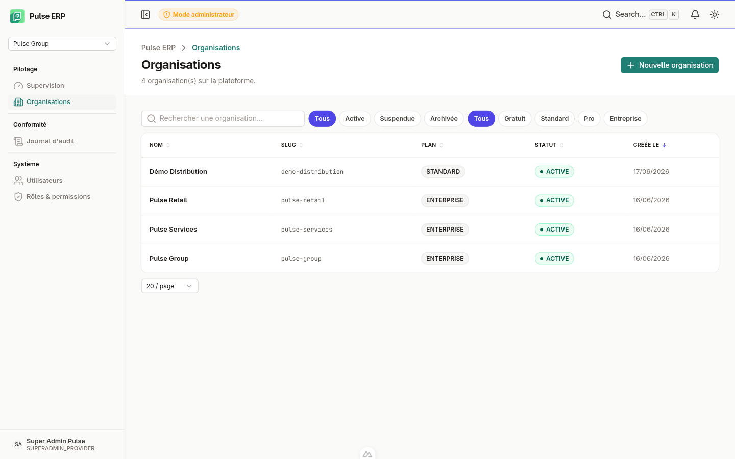Click the Nouvelle organisation button
This screenshot has height=459, width=735.
pos(670,65)
